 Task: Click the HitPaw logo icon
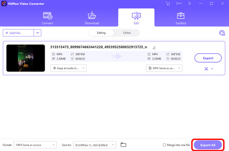pyautogui.click(x=4, y=3)
